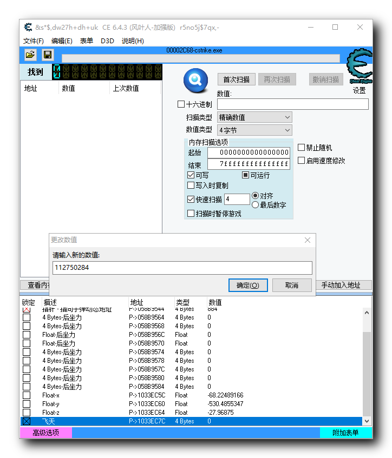Click the 结束 address field
The width and height of the screenshot is (392, 458).
tap(249, 164)
